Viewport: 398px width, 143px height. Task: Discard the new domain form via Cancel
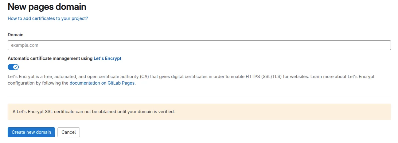(68, 132)
